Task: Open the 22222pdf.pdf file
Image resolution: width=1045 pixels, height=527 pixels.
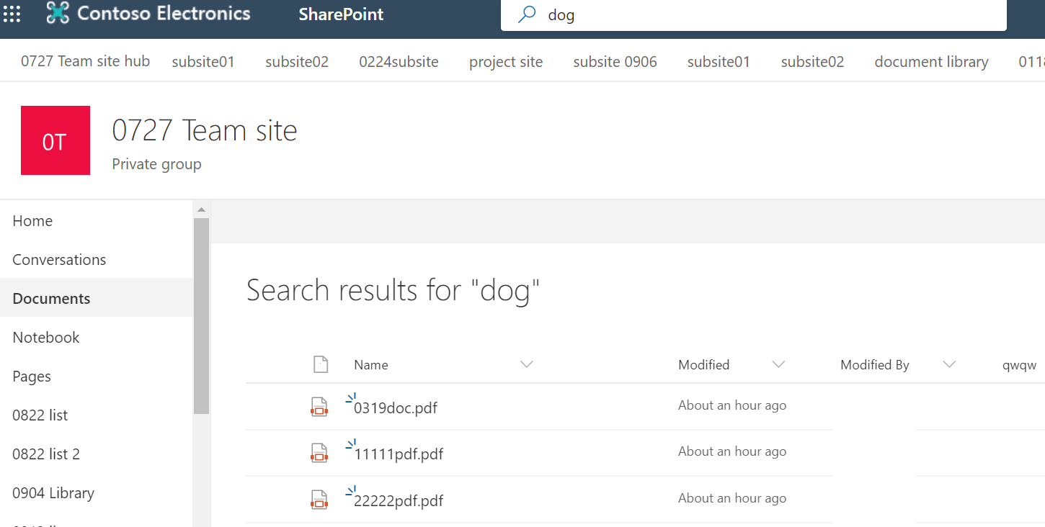Action: [399, 500]
